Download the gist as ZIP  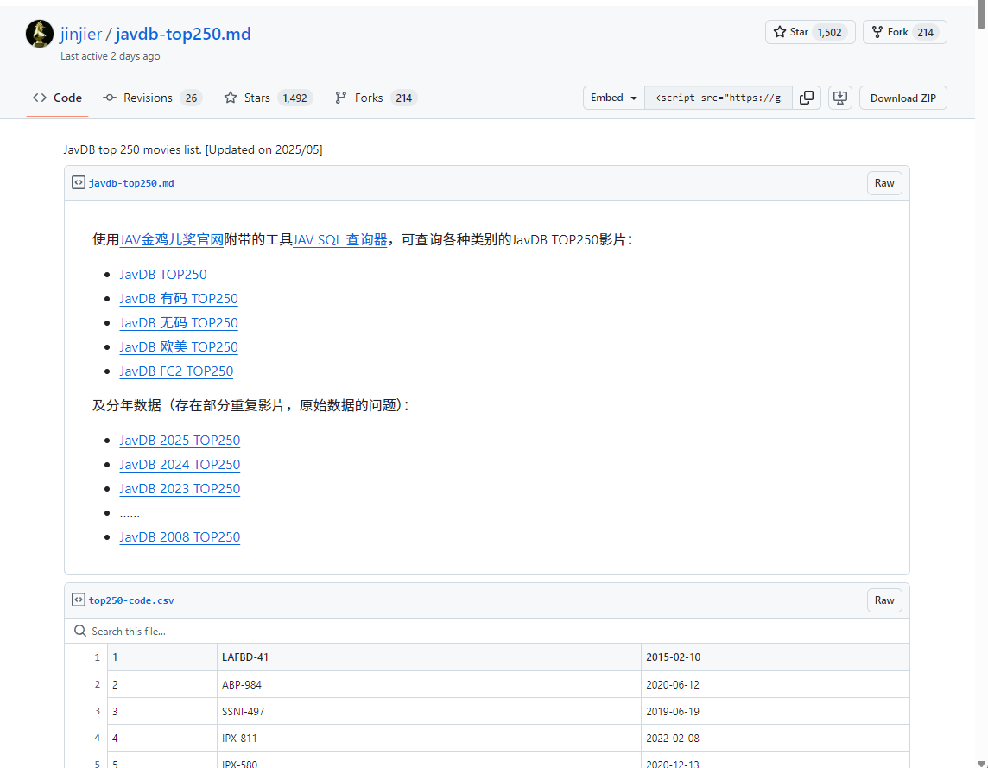[x=903, y=98]
